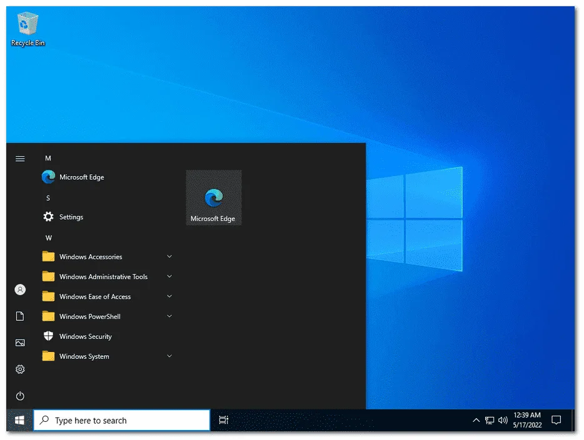Viewport: 584px width, 440px height.
Task: Open the clock showing 12:39 AM
Action: pos(527,420)
